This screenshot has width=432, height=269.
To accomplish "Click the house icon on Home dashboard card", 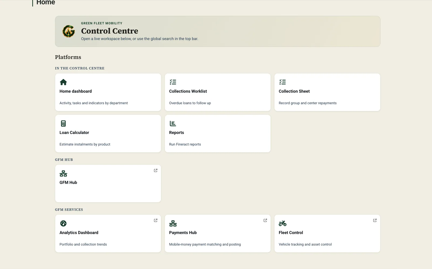I will pyautogui.click(x=63, y=82).
